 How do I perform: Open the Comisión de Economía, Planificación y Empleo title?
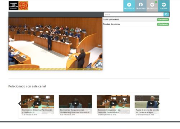tap(37, 111)
